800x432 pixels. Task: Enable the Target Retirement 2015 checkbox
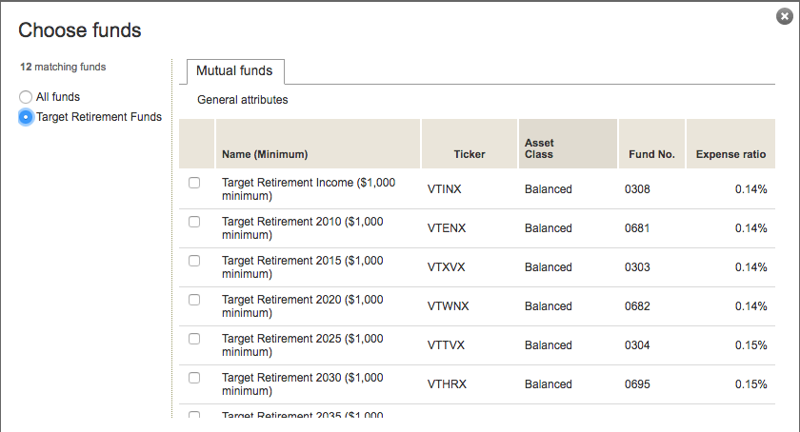[194, 261]
